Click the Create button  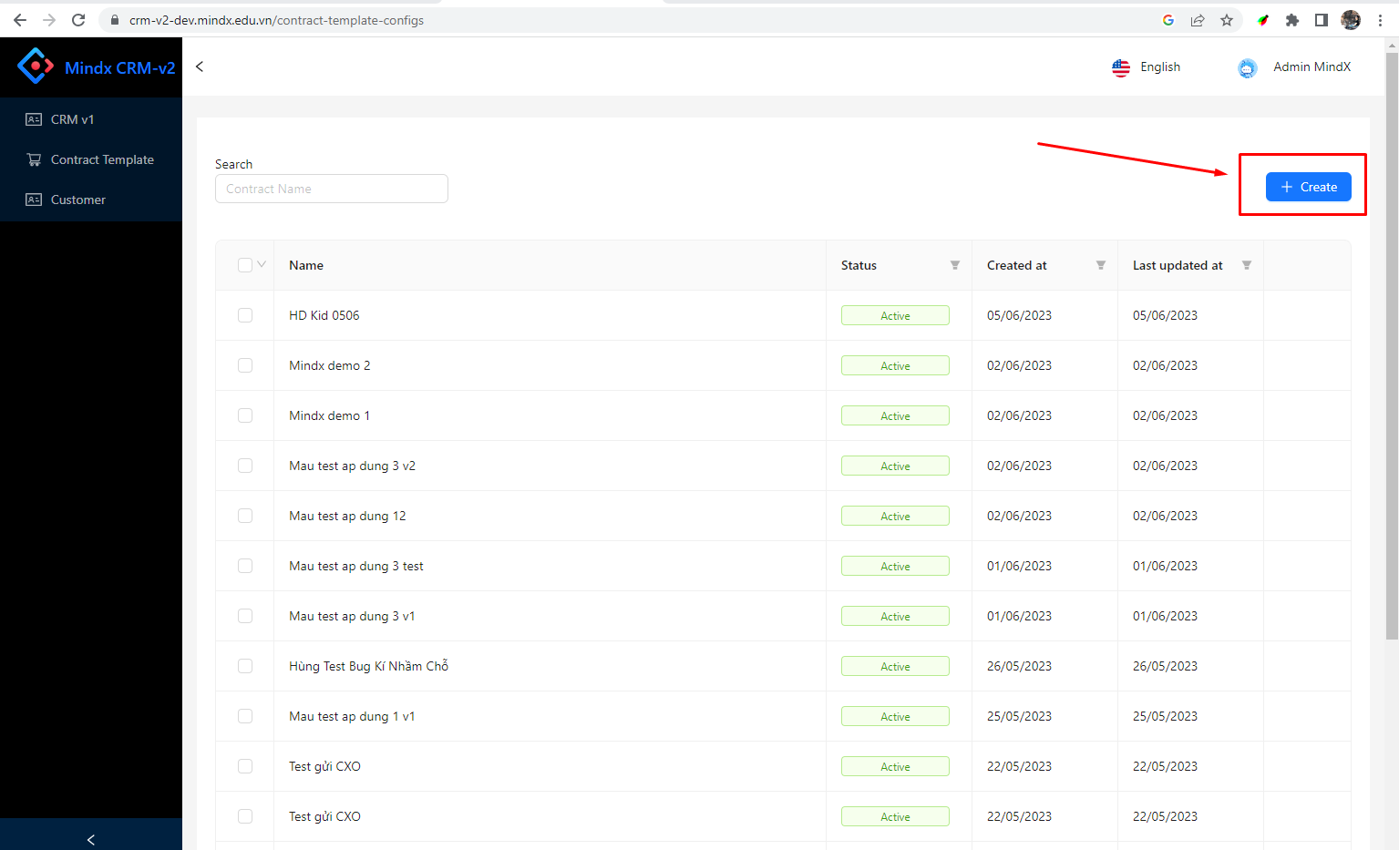tap(1308, 187)
